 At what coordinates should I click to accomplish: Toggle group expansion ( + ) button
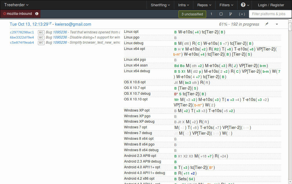pos(242,14)
